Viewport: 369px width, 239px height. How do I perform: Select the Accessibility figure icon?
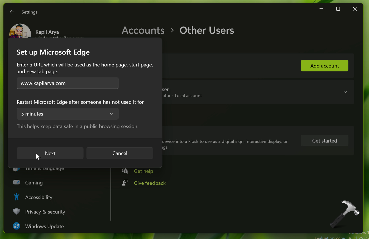[17, 197]
